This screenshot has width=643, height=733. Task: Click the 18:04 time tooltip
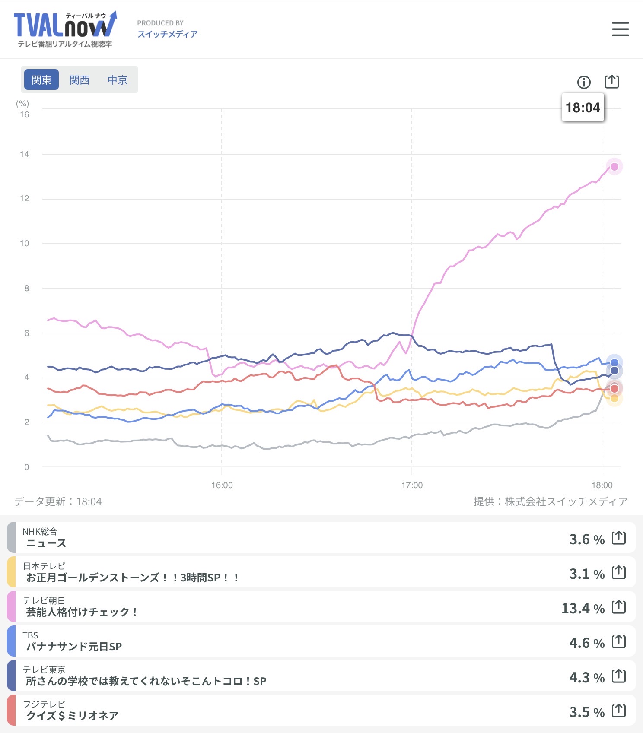[x=583, y=108]
